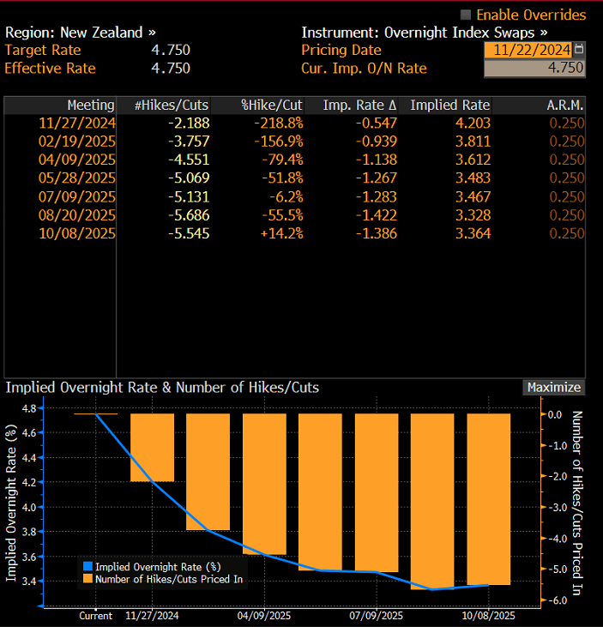Click the -3.757 hikes/cuts value
Viewport: 603px width, 627px height.
pos(189,142)
